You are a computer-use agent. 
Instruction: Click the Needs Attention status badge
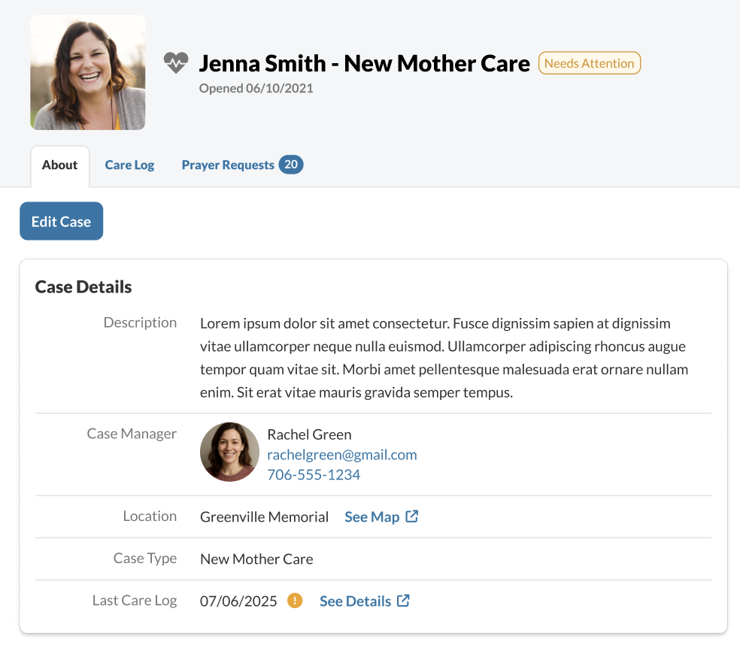pyautogui.click(x=589, y=63)
